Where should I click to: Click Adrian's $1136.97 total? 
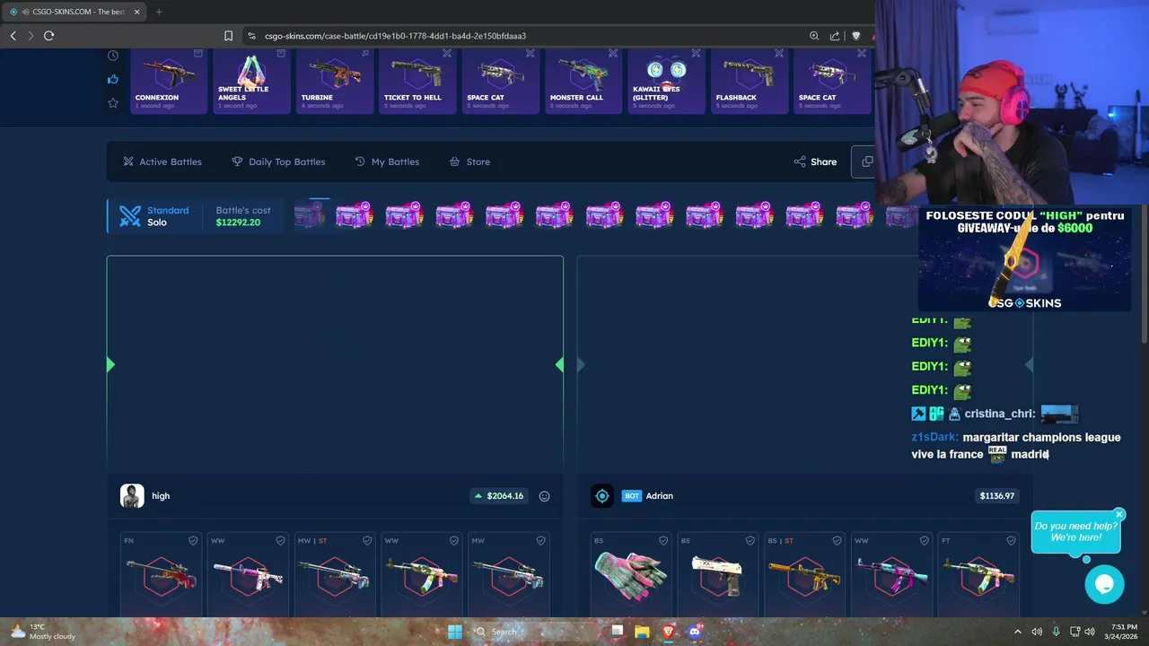[997, 496]
